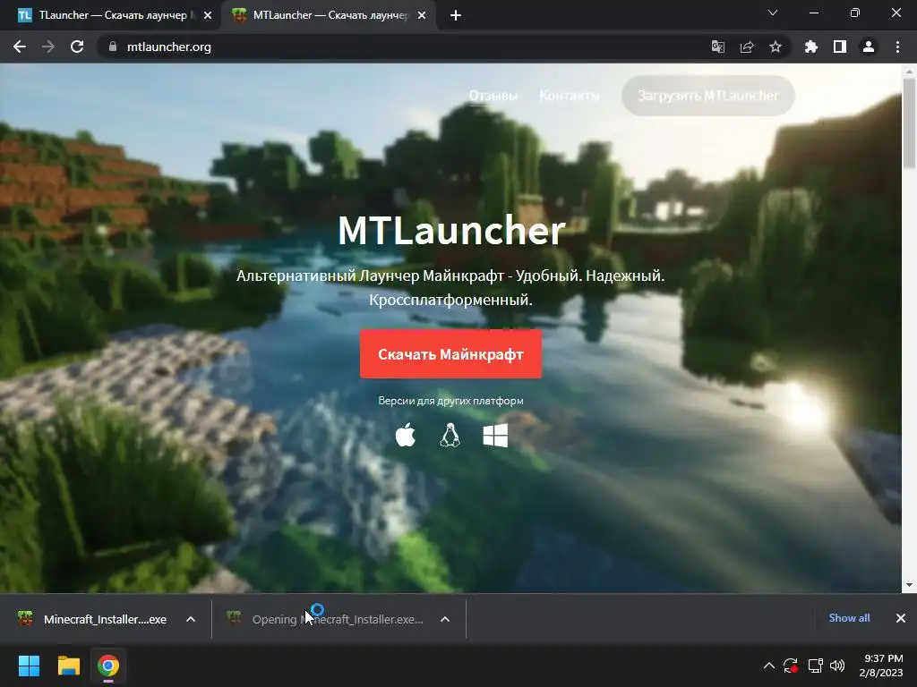Open the sync update tray icon

click(790, 666)
